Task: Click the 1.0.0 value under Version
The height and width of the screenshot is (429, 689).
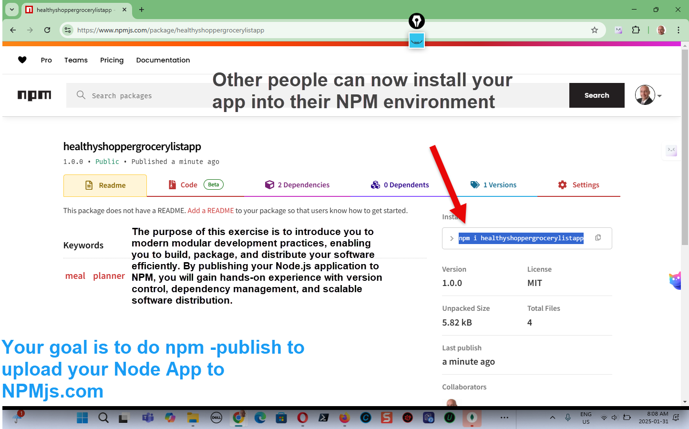Action: [x=452, y=283]
